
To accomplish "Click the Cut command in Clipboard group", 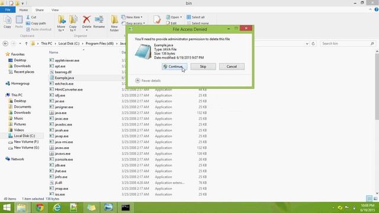I will pyautogui.click(x=31, y=17).
